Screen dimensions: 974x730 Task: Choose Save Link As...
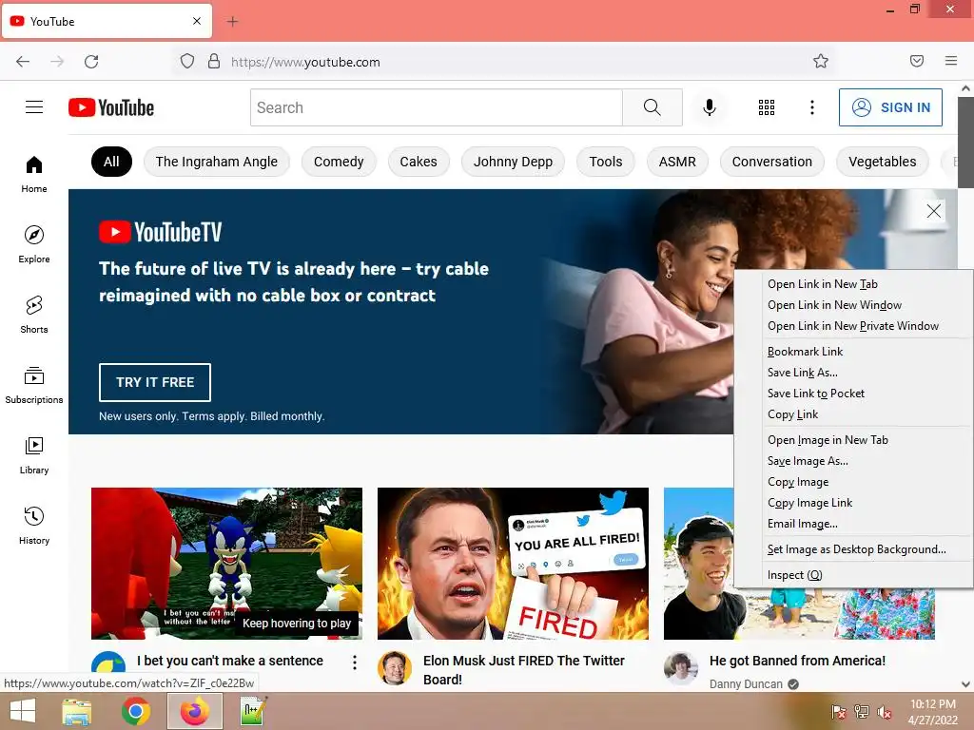pos(803,373)
